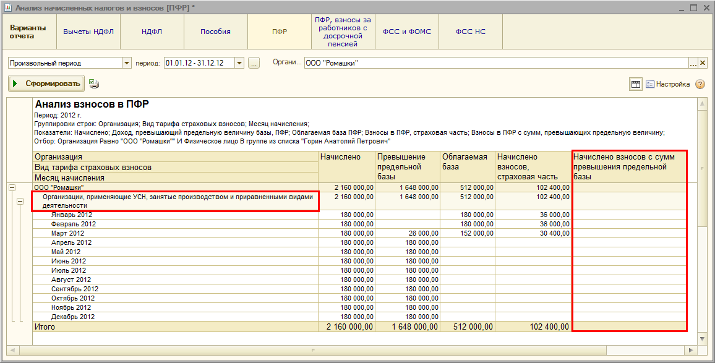The height and width of the screenshot is (363, 715).
Task: Maximize the report window
Action: (693, 8)
